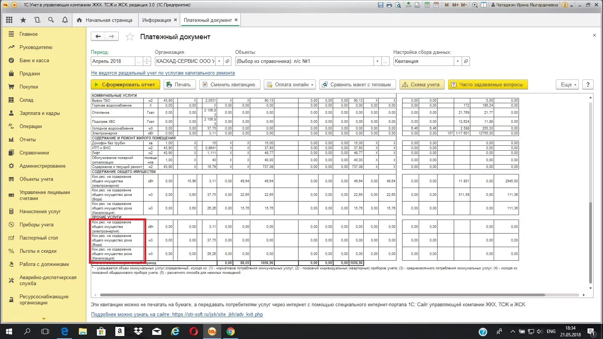Click the Период field Апрель 2018
This screenshot has width=603, height=339.
tap(113, 61)
